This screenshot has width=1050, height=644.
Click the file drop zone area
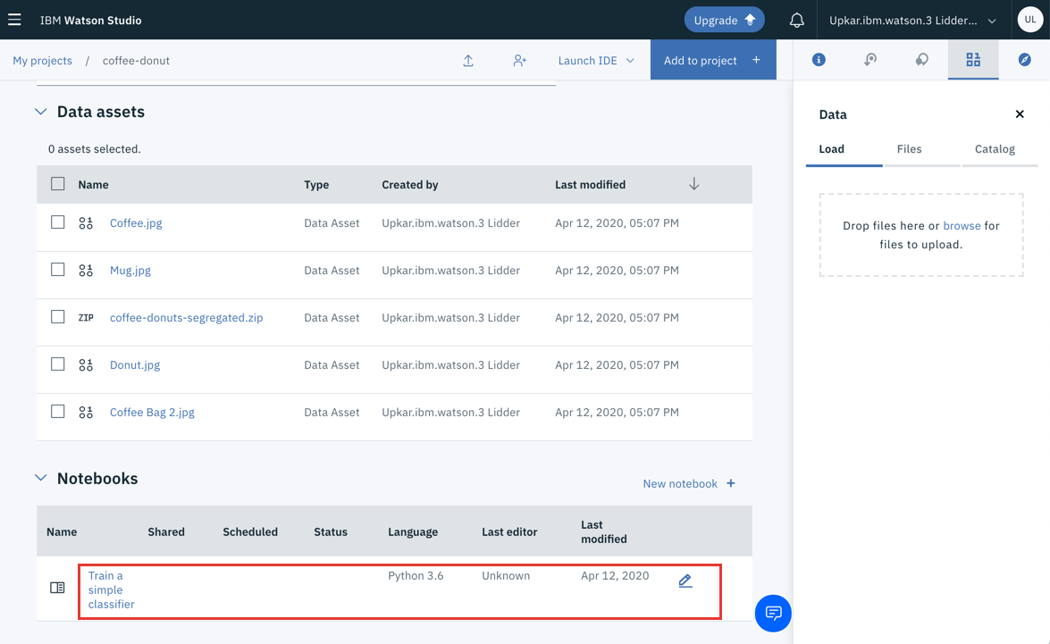920,235
